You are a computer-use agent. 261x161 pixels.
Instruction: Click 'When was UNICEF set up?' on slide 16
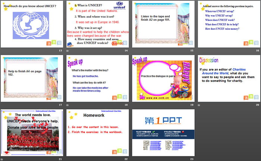pos(220,11)
